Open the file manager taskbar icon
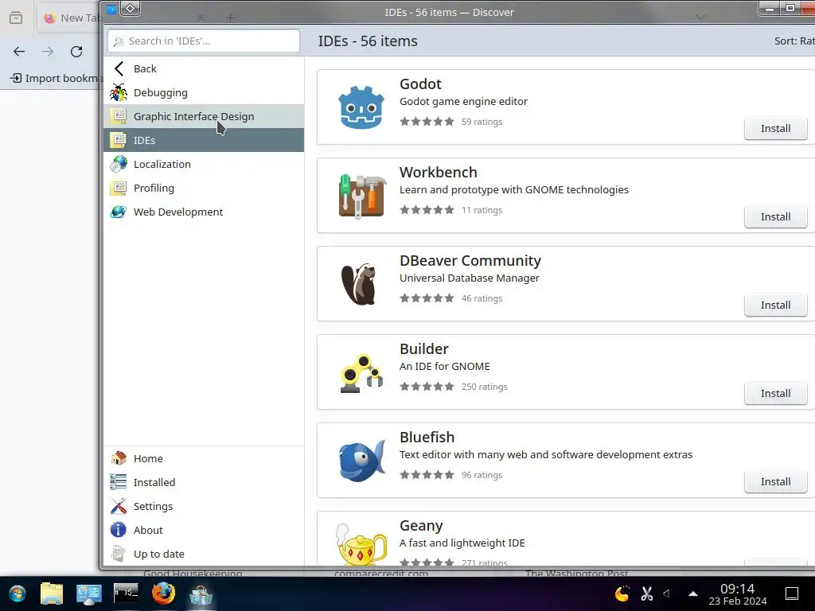This screenshot has height=611, width=815. click(x=52, y=593)
